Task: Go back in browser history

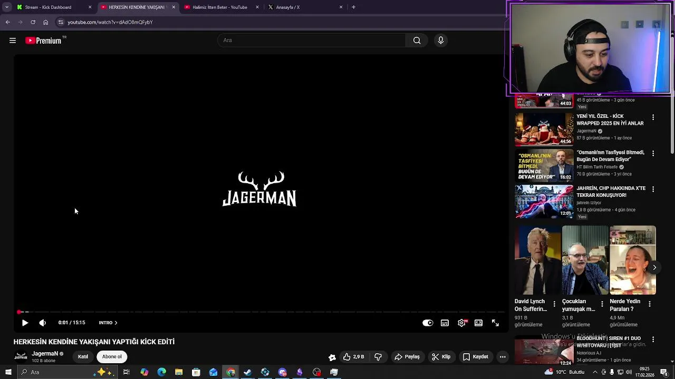Action: tap(8, 22)
